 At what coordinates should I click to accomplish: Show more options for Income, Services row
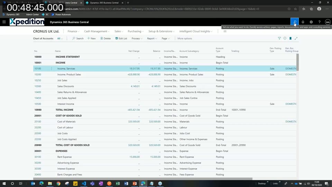coord(52,69)
